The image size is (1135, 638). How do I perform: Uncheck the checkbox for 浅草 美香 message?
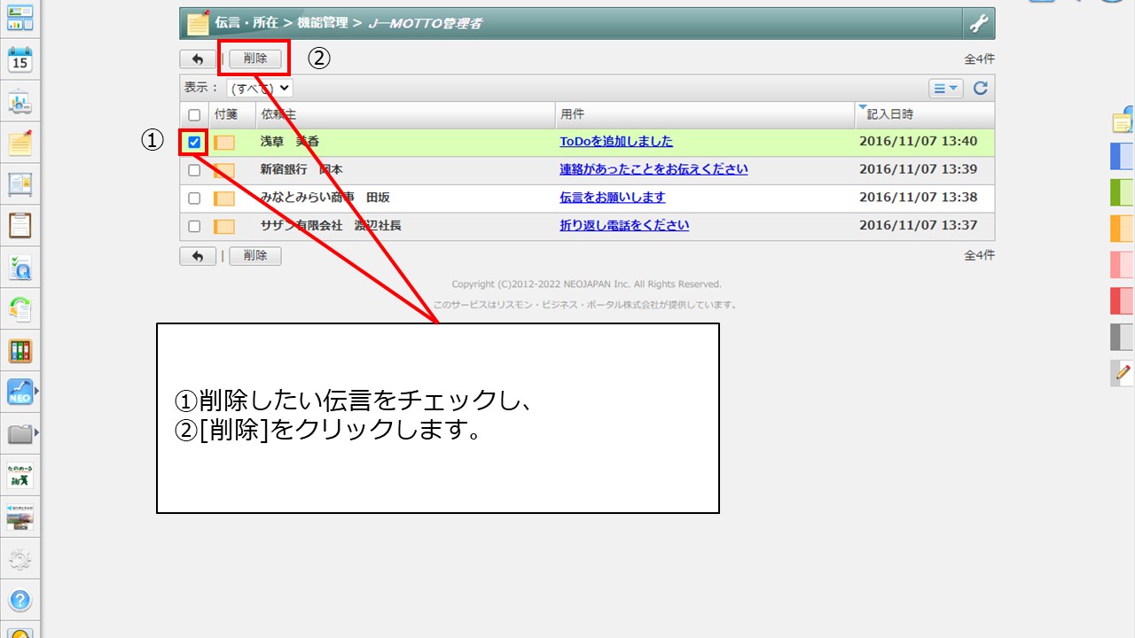(x=194, y=142)
